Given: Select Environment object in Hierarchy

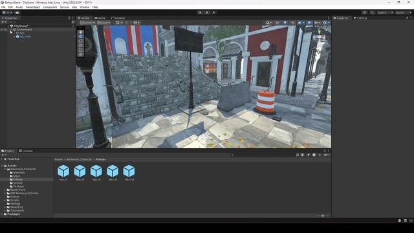Looking at the screenshot, I should click(25, 30).
